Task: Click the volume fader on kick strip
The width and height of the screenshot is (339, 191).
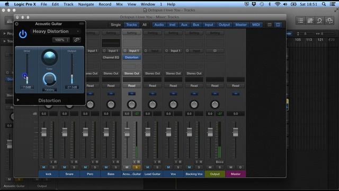Action: [44, 132]
